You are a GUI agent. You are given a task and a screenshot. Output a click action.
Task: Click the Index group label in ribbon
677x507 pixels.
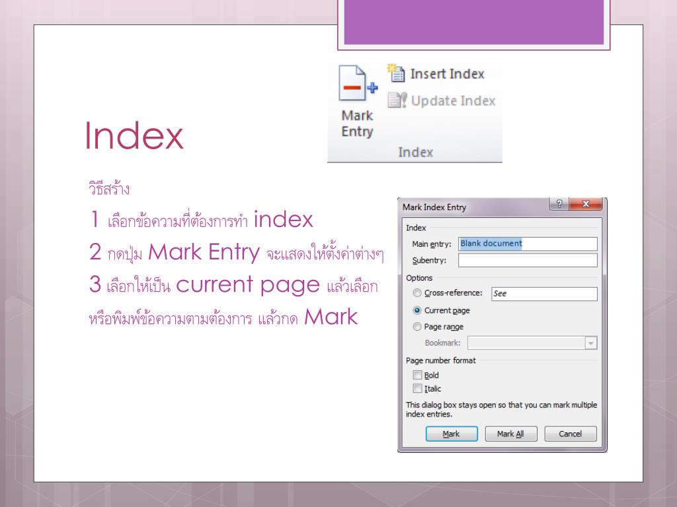click(415, 152)
